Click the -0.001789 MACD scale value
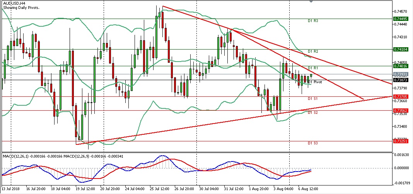Image resolution: width=413 pixels, height=194 pixels. coord(402,183)
